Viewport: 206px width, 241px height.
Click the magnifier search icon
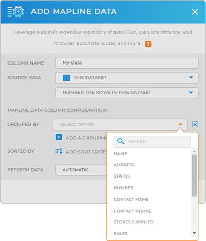coord(121,141)
